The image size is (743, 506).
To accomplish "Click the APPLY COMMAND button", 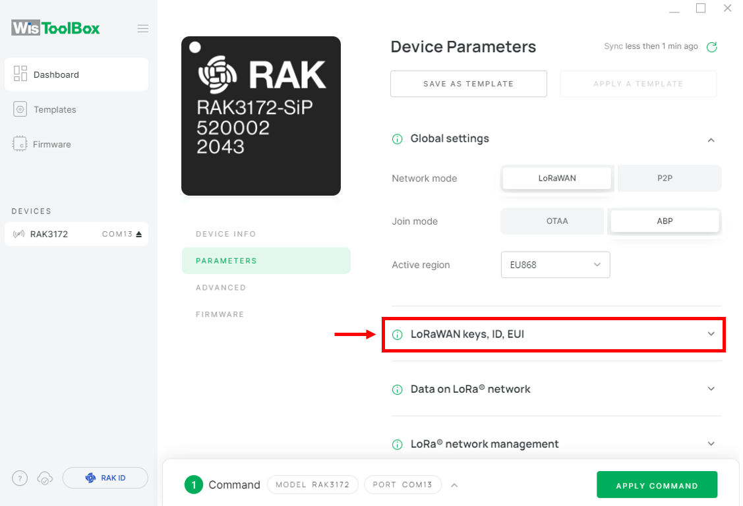I will point(657,485).
